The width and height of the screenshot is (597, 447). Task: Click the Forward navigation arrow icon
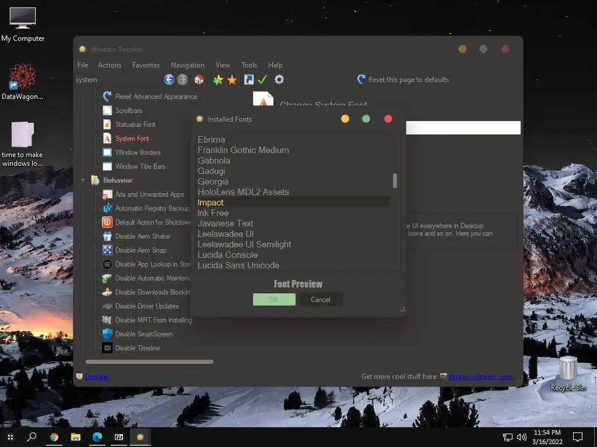[182, 79]
